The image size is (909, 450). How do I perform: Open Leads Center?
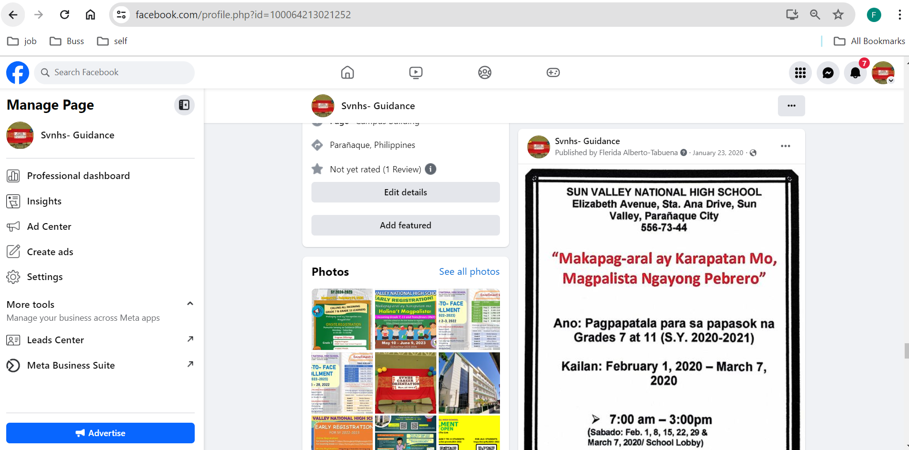pos(100,340)
